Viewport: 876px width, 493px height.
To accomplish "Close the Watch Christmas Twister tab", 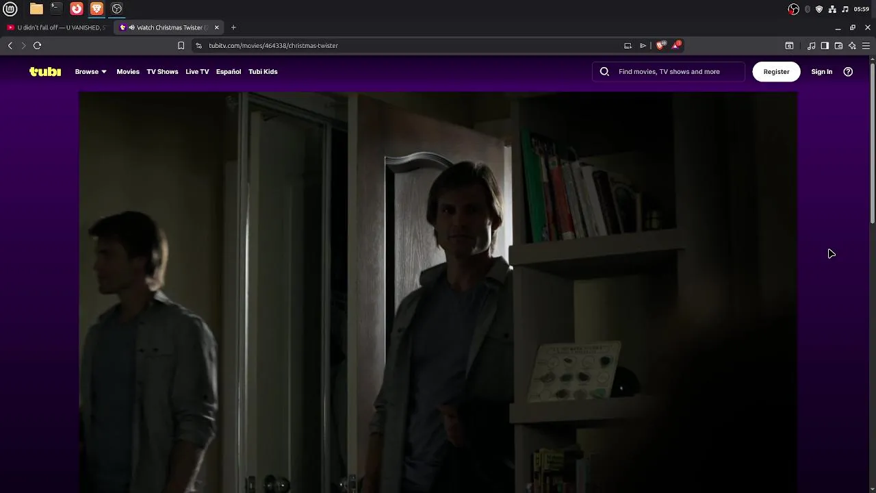I will (217, 27).
